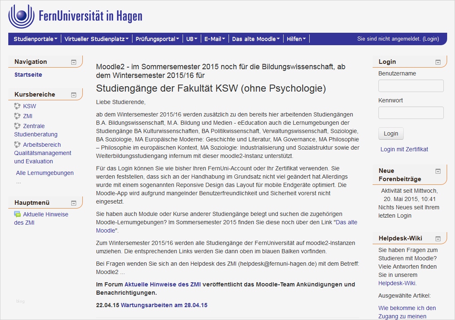Open the KSW course area
The image size is (455, 320).
pos(29,106)
